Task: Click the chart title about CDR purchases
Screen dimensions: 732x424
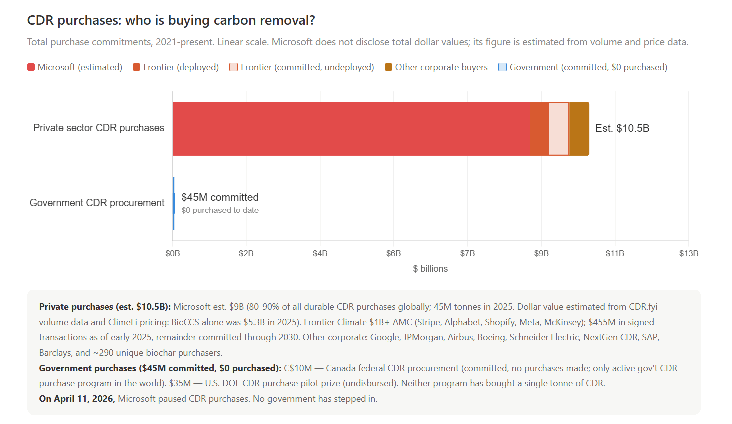Action: [171, 20]
